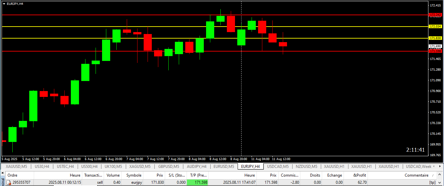The image size is (444, 186).
Task: Select the US500,H4 chart tab
Action: [x=89, y=167]
